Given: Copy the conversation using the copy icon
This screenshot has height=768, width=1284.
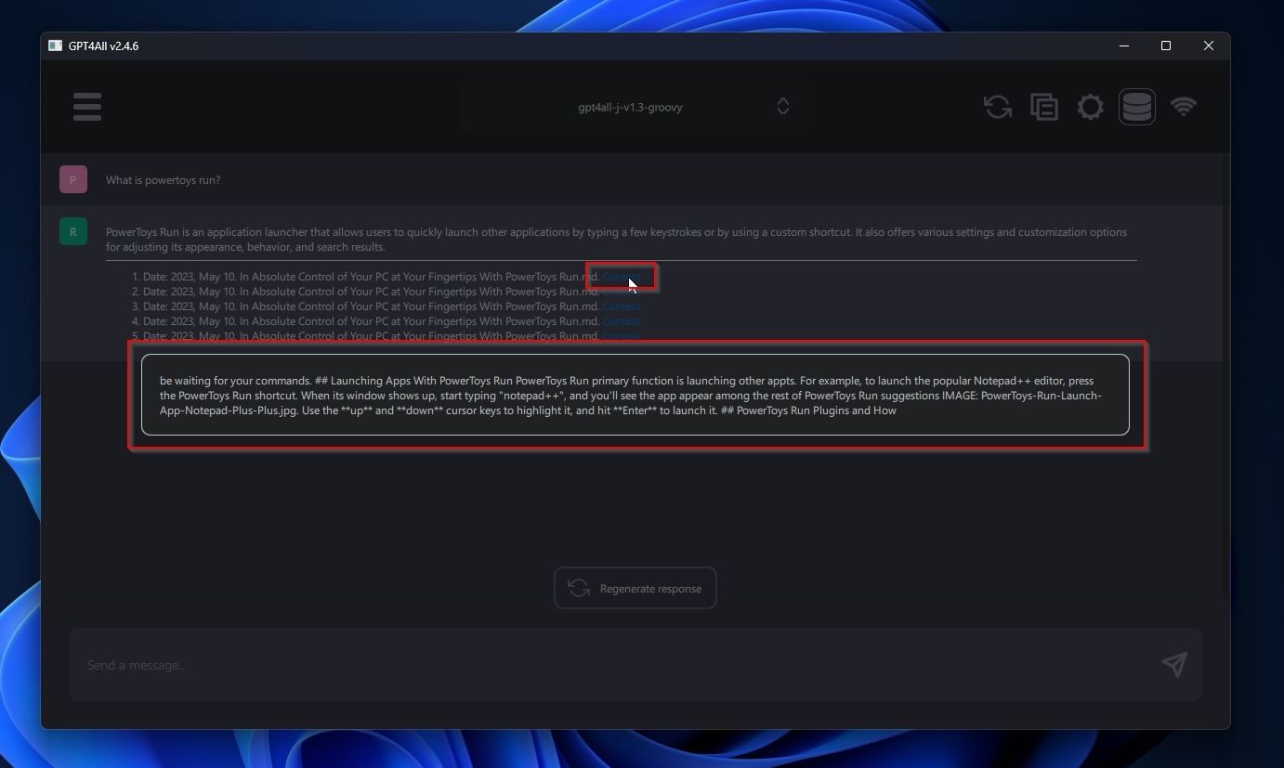Looking at the screenshot, I should tap(1044, 106).
